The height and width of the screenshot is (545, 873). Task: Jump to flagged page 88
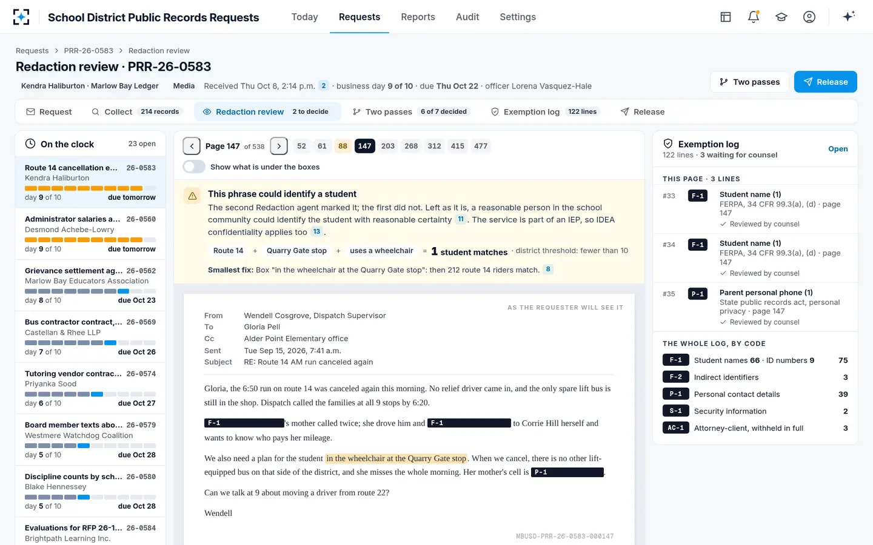point(343,146)
